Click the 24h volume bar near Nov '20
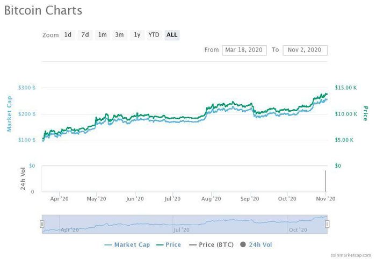This screenshot has width=376, height=259. tap(325, 181)
